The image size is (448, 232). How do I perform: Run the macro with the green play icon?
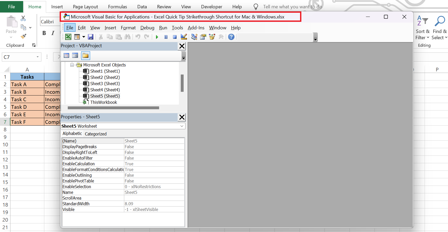[157, 37]
